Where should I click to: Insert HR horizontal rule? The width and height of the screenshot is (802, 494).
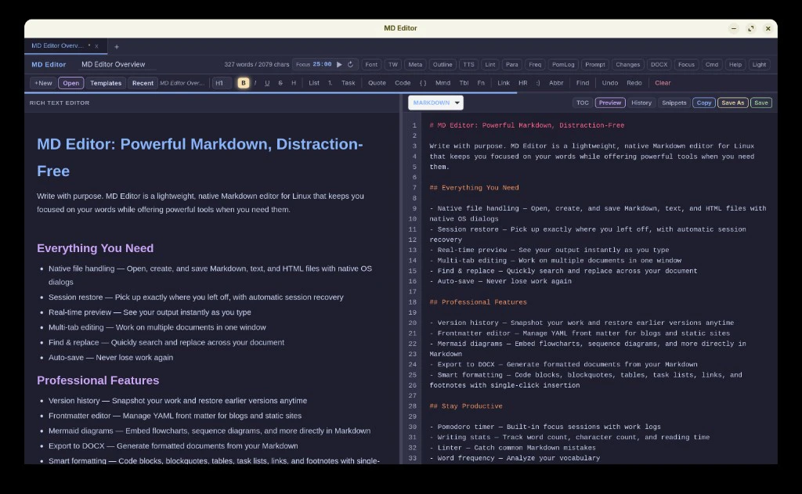pos(522,83)
